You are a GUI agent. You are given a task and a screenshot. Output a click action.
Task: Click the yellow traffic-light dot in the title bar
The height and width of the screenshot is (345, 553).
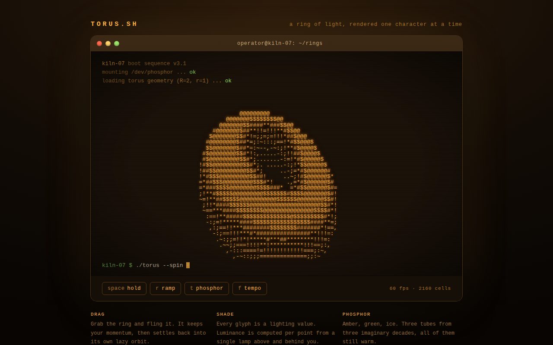click(x=108, y=44)
